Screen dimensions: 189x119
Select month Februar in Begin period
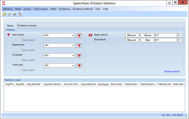click(x=147, y=35)
